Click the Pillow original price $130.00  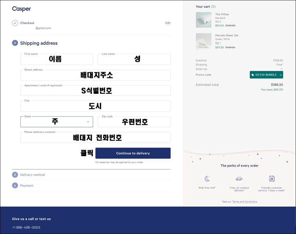click(x=230, y=26)
